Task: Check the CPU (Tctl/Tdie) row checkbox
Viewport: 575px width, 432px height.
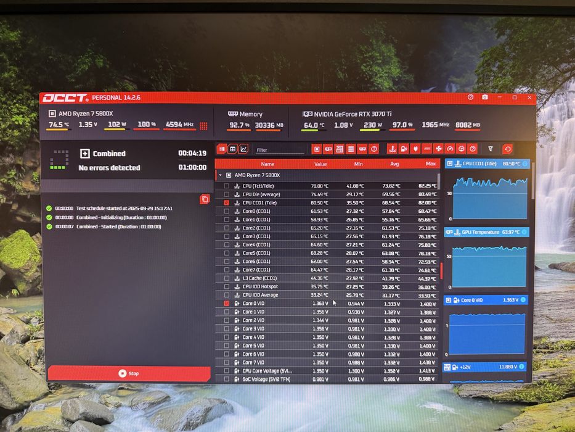Action: tap(227, 186)
